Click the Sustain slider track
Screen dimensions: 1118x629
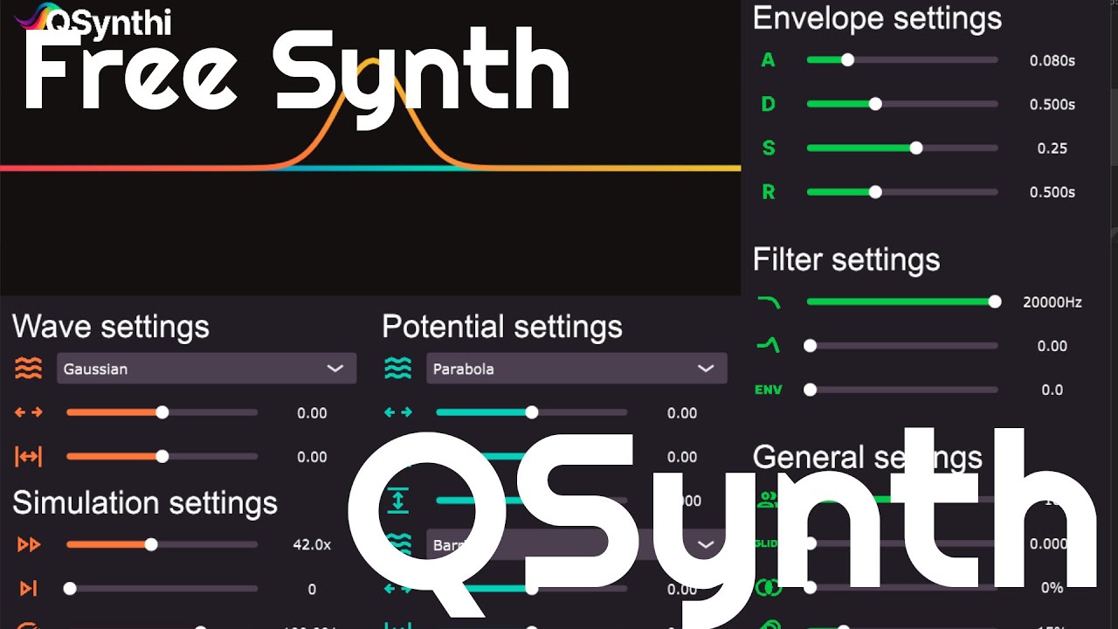(902, 148)
